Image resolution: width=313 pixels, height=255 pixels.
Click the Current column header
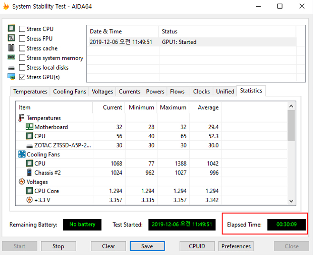click(x=109, y=107)
